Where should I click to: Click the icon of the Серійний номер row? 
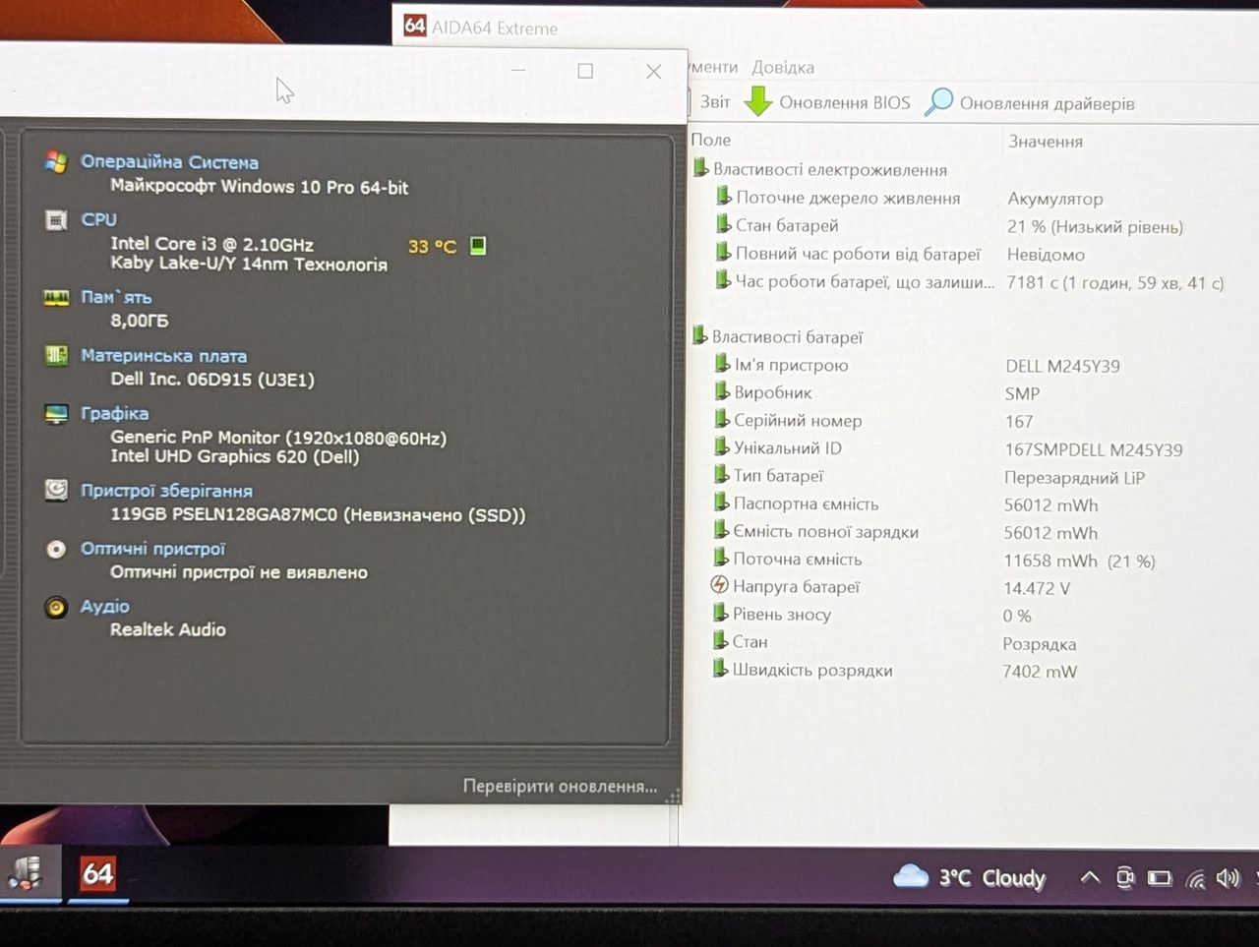pos(722,419)
